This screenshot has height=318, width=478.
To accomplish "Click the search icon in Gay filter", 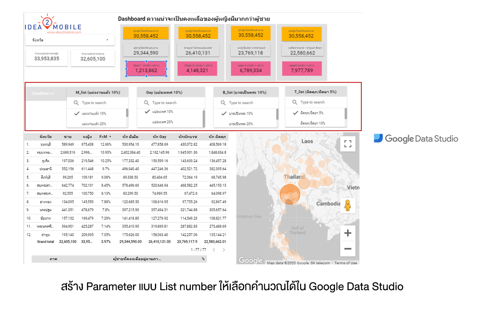I will 147,103.
